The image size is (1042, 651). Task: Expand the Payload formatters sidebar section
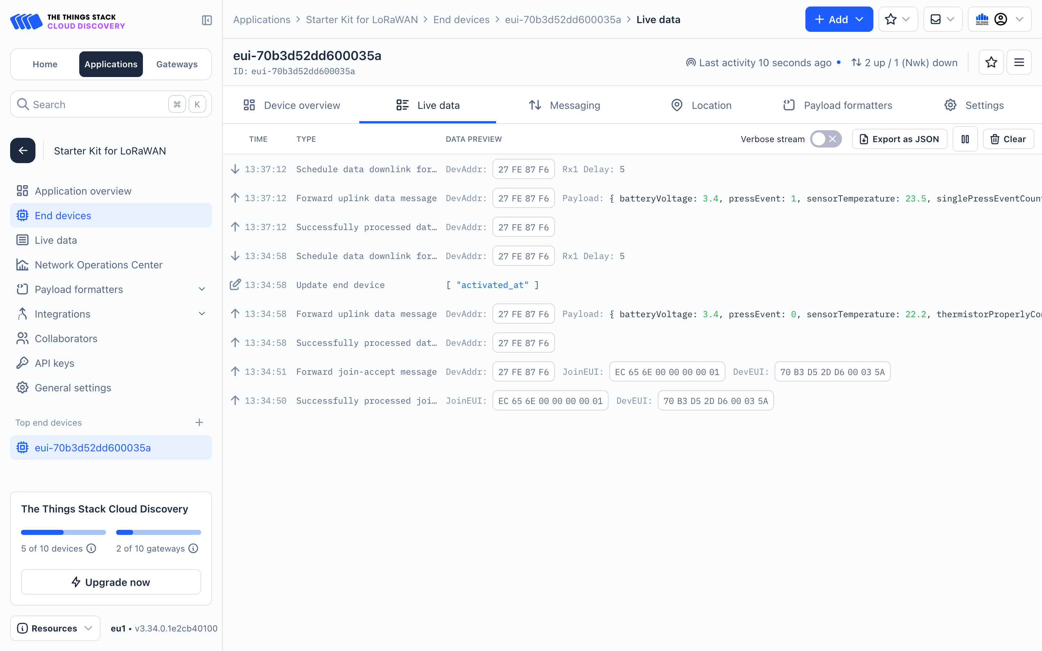[202, 289]
